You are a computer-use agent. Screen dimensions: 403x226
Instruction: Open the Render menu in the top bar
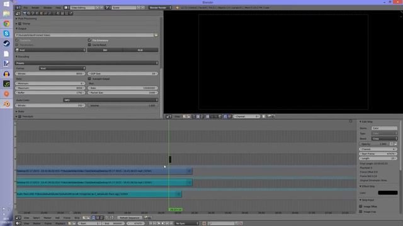pos(35,8)
